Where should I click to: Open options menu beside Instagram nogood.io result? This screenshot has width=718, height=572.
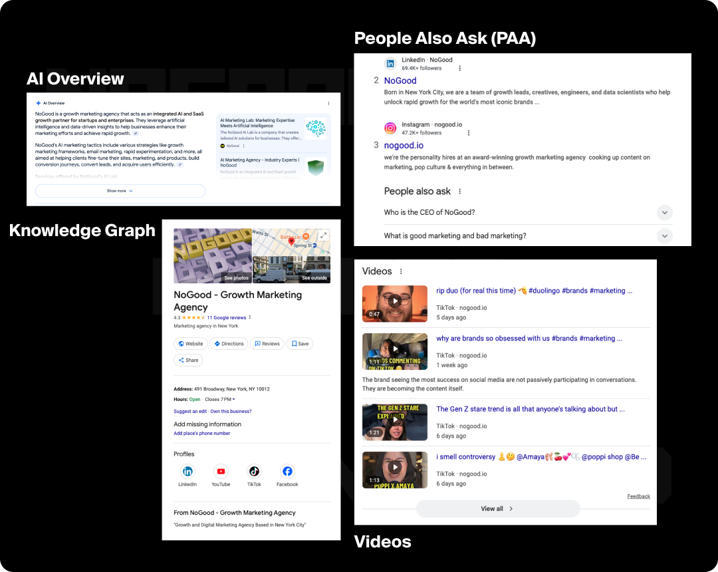click(469, 133)
